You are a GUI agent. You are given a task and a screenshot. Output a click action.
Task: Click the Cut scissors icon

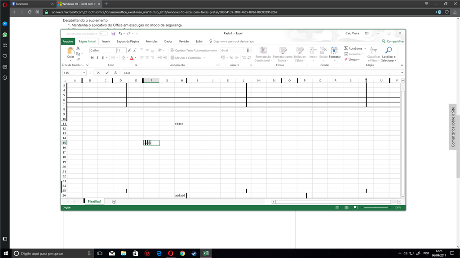pyautogui.click(x=78, y=48)
